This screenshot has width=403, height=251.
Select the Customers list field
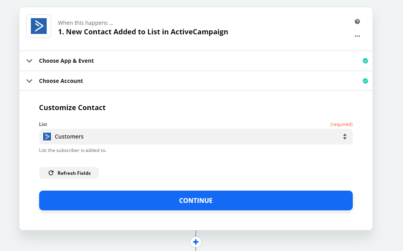click(196, 137)
